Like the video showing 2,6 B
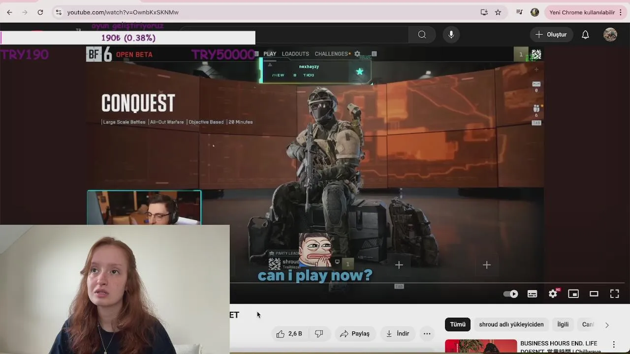Viewport: 630px width, 354px height. pyautogui.click(x=289, y=334)
